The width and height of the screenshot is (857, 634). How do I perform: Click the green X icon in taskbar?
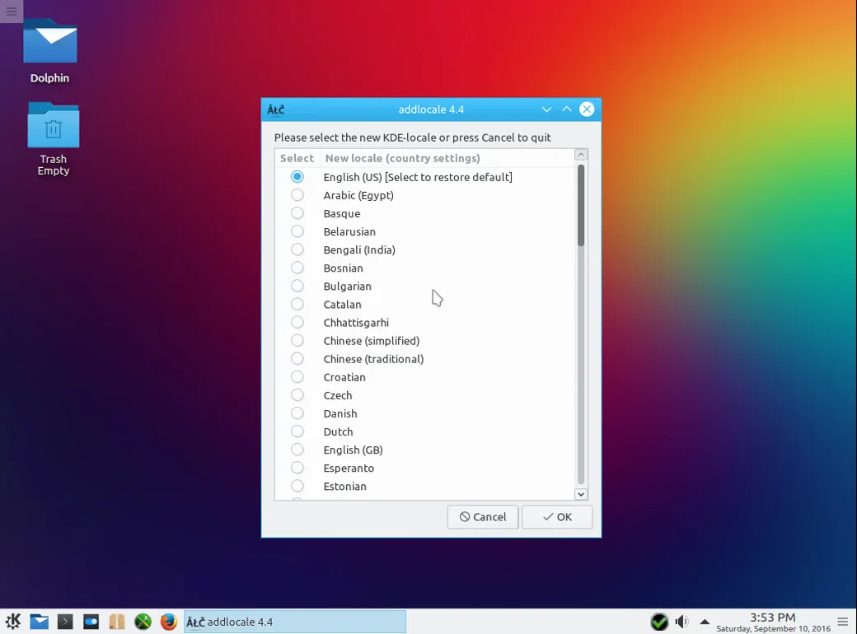tap(143, 622)
